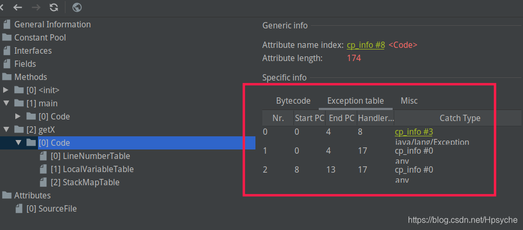Open the cp_info #3 catch type link

pyautogui.click(x=414, y=132)
